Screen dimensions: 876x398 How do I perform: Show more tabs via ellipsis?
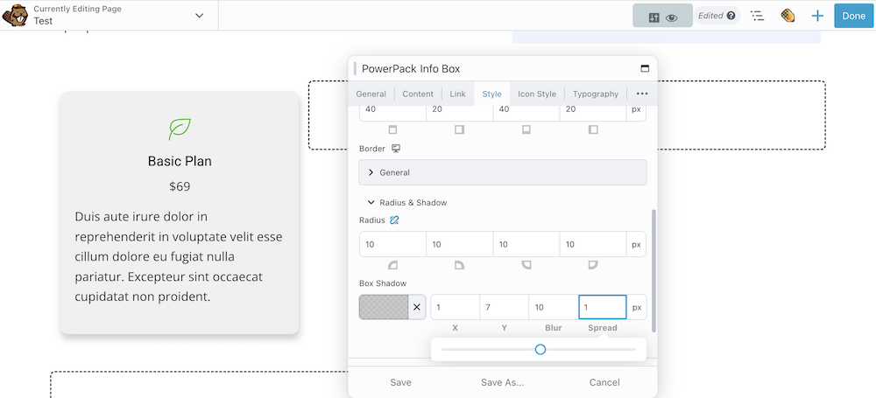coord(642,94)
